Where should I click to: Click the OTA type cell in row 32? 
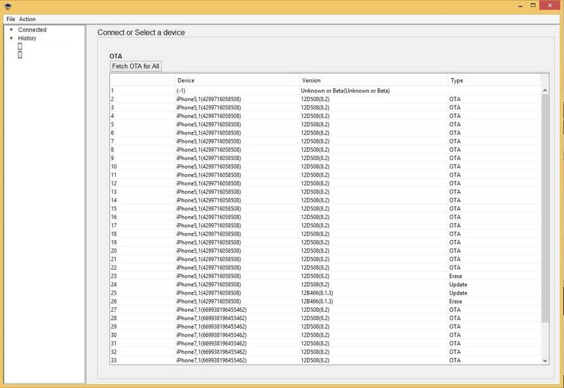click(455, 352)
